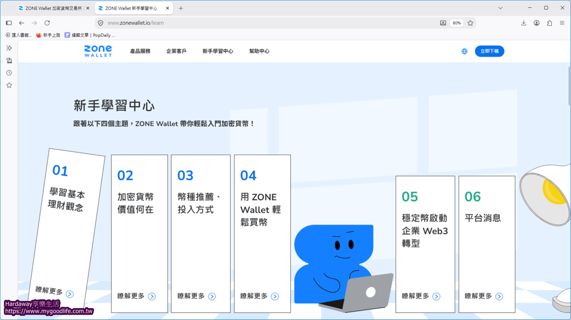The width and height of the screenshot is (571, 320).
Task: Open history from the sidebar clock
Action: point(9,73)
